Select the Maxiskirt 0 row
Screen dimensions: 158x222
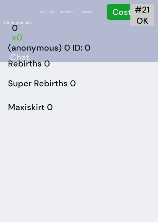(30, 107)
